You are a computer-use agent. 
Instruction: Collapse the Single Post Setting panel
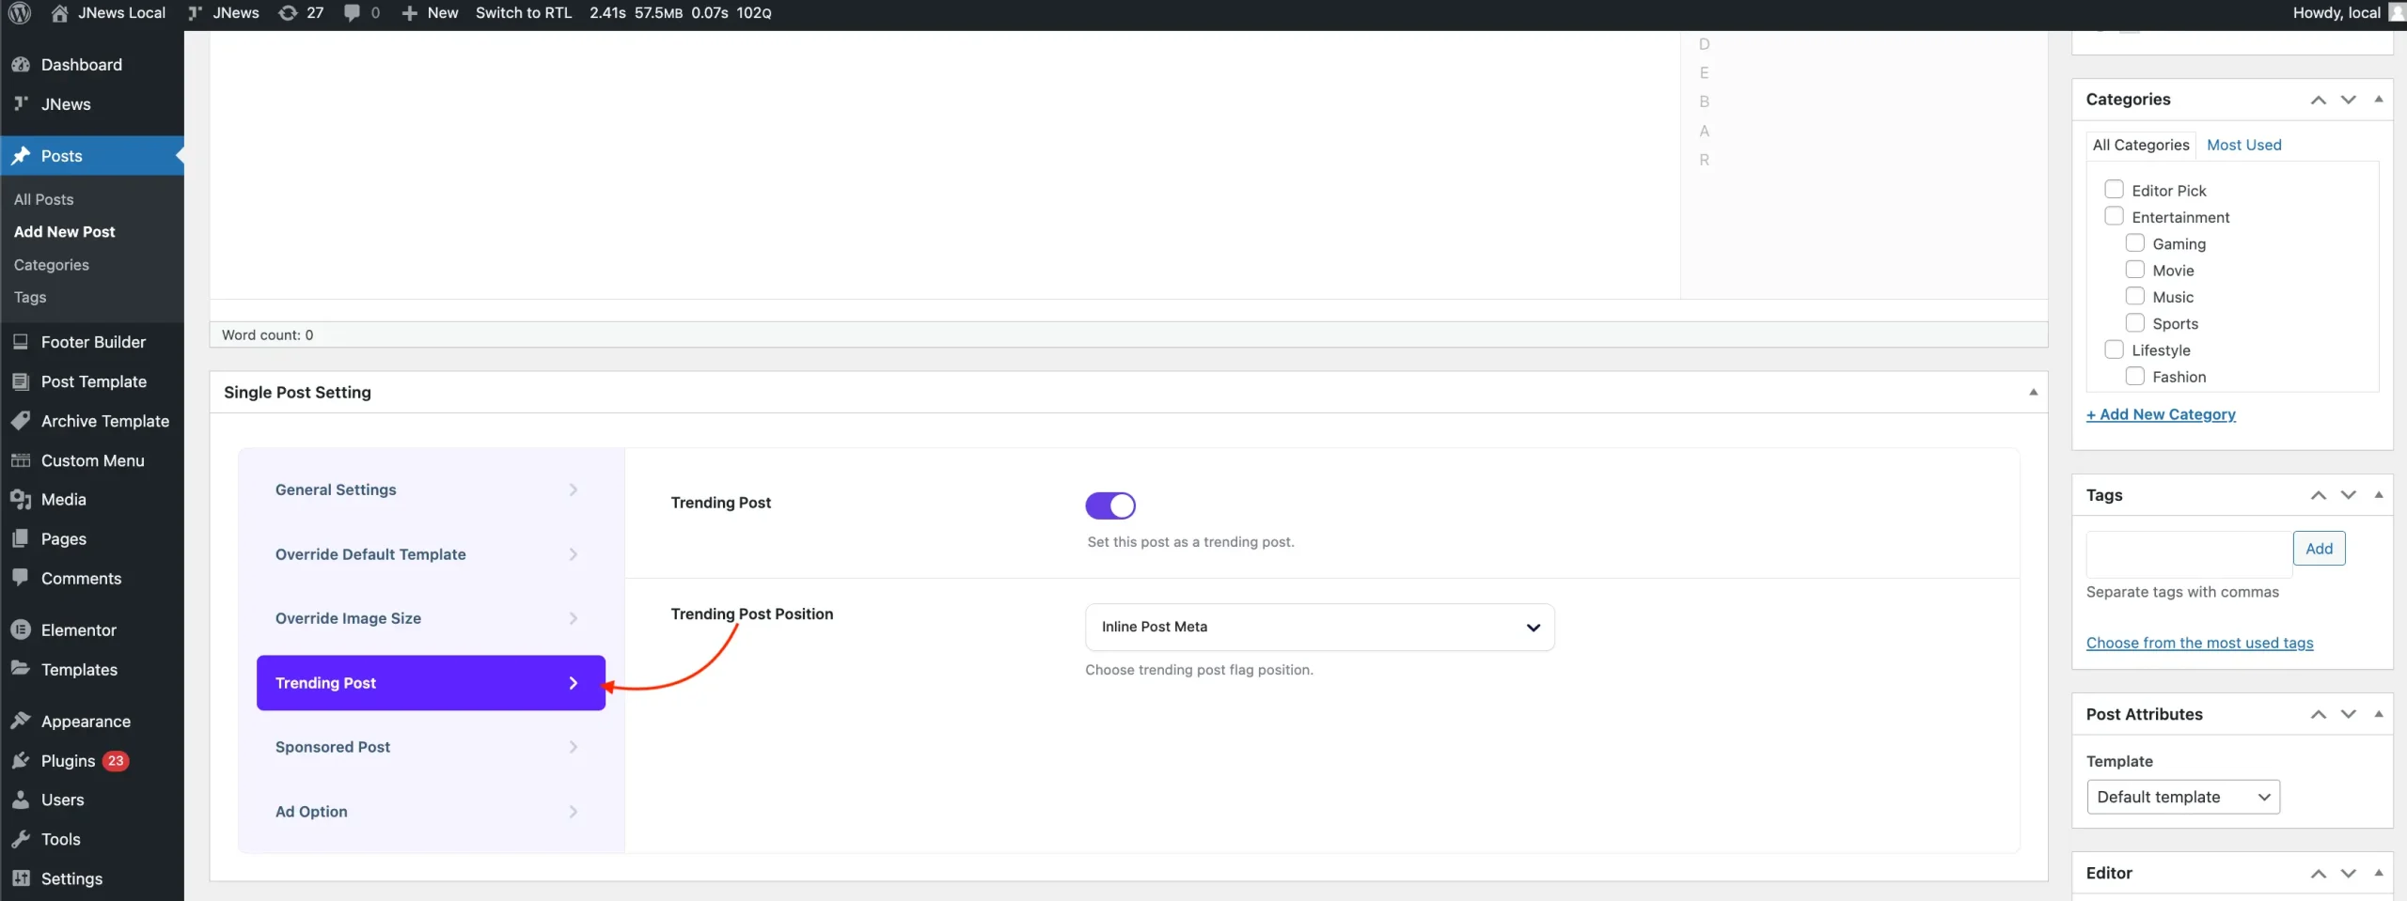(x=2033, y=393)
